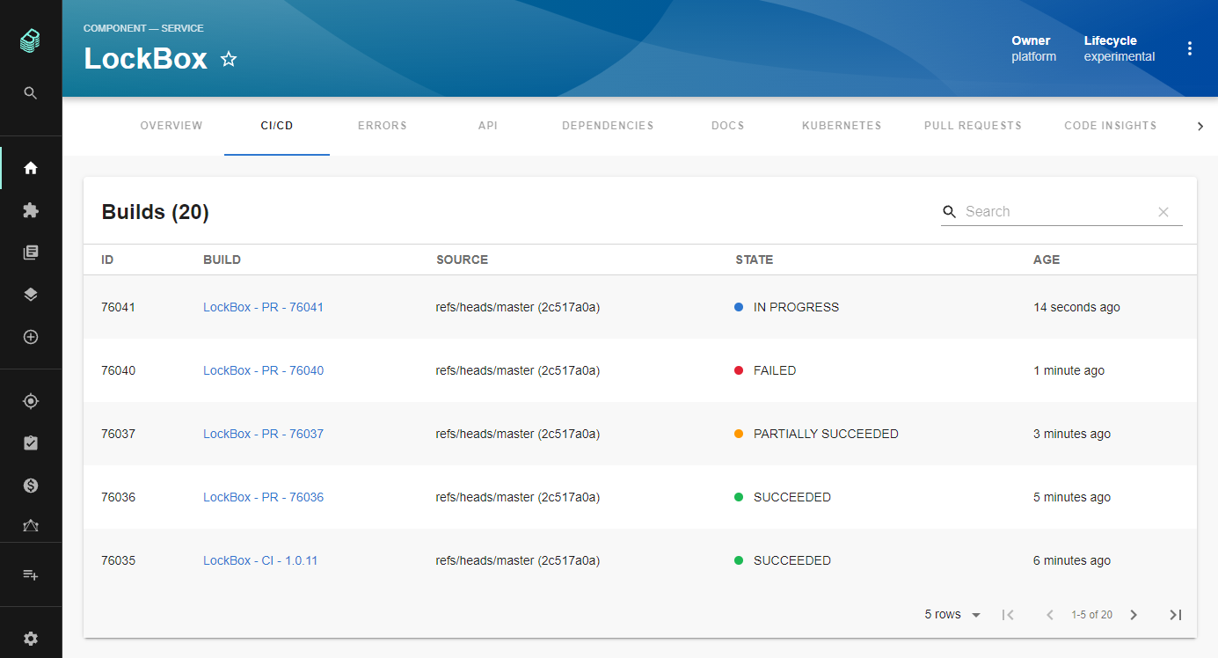Click SUCCEEDED state in row 76036
The image size is (1218, 658).
point(792,497)
